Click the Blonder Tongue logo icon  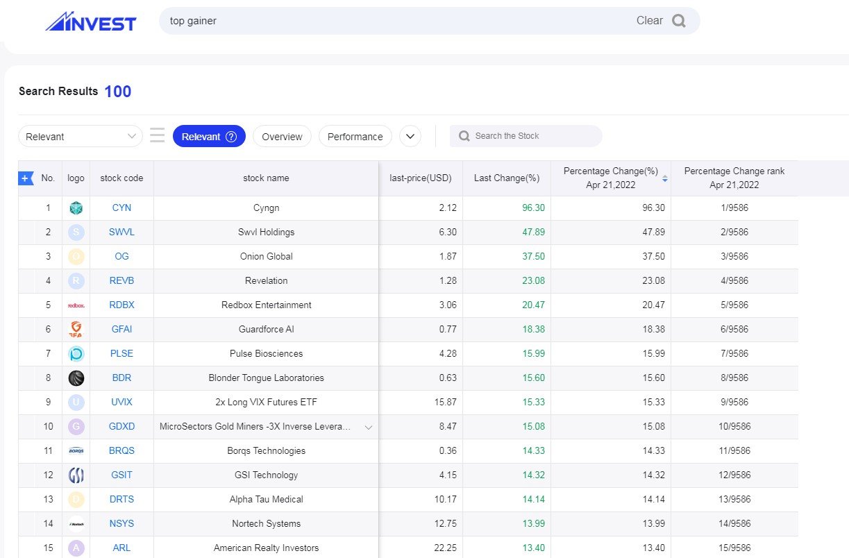(x=76, y=378)
